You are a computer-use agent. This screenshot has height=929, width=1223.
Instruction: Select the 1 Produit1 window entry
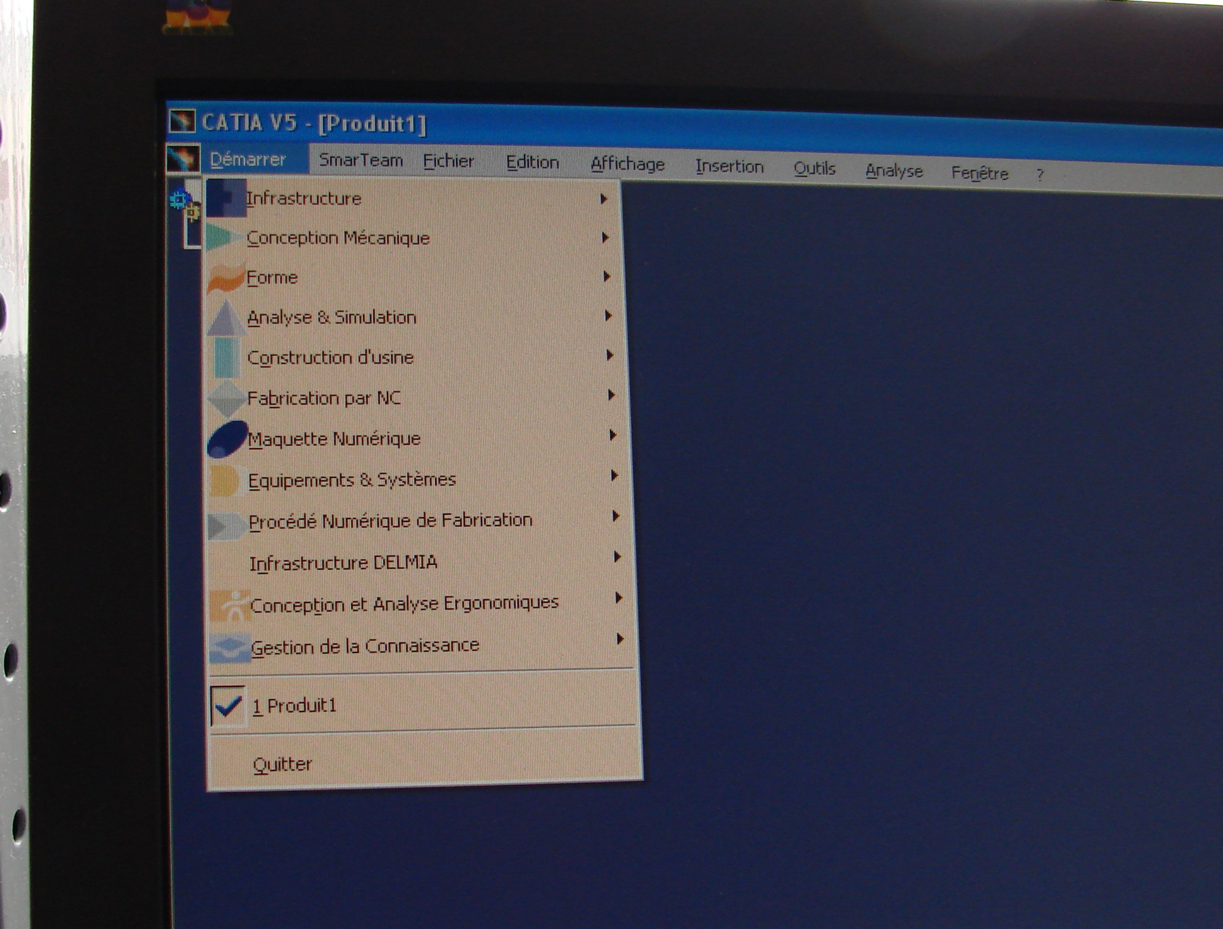295,706
